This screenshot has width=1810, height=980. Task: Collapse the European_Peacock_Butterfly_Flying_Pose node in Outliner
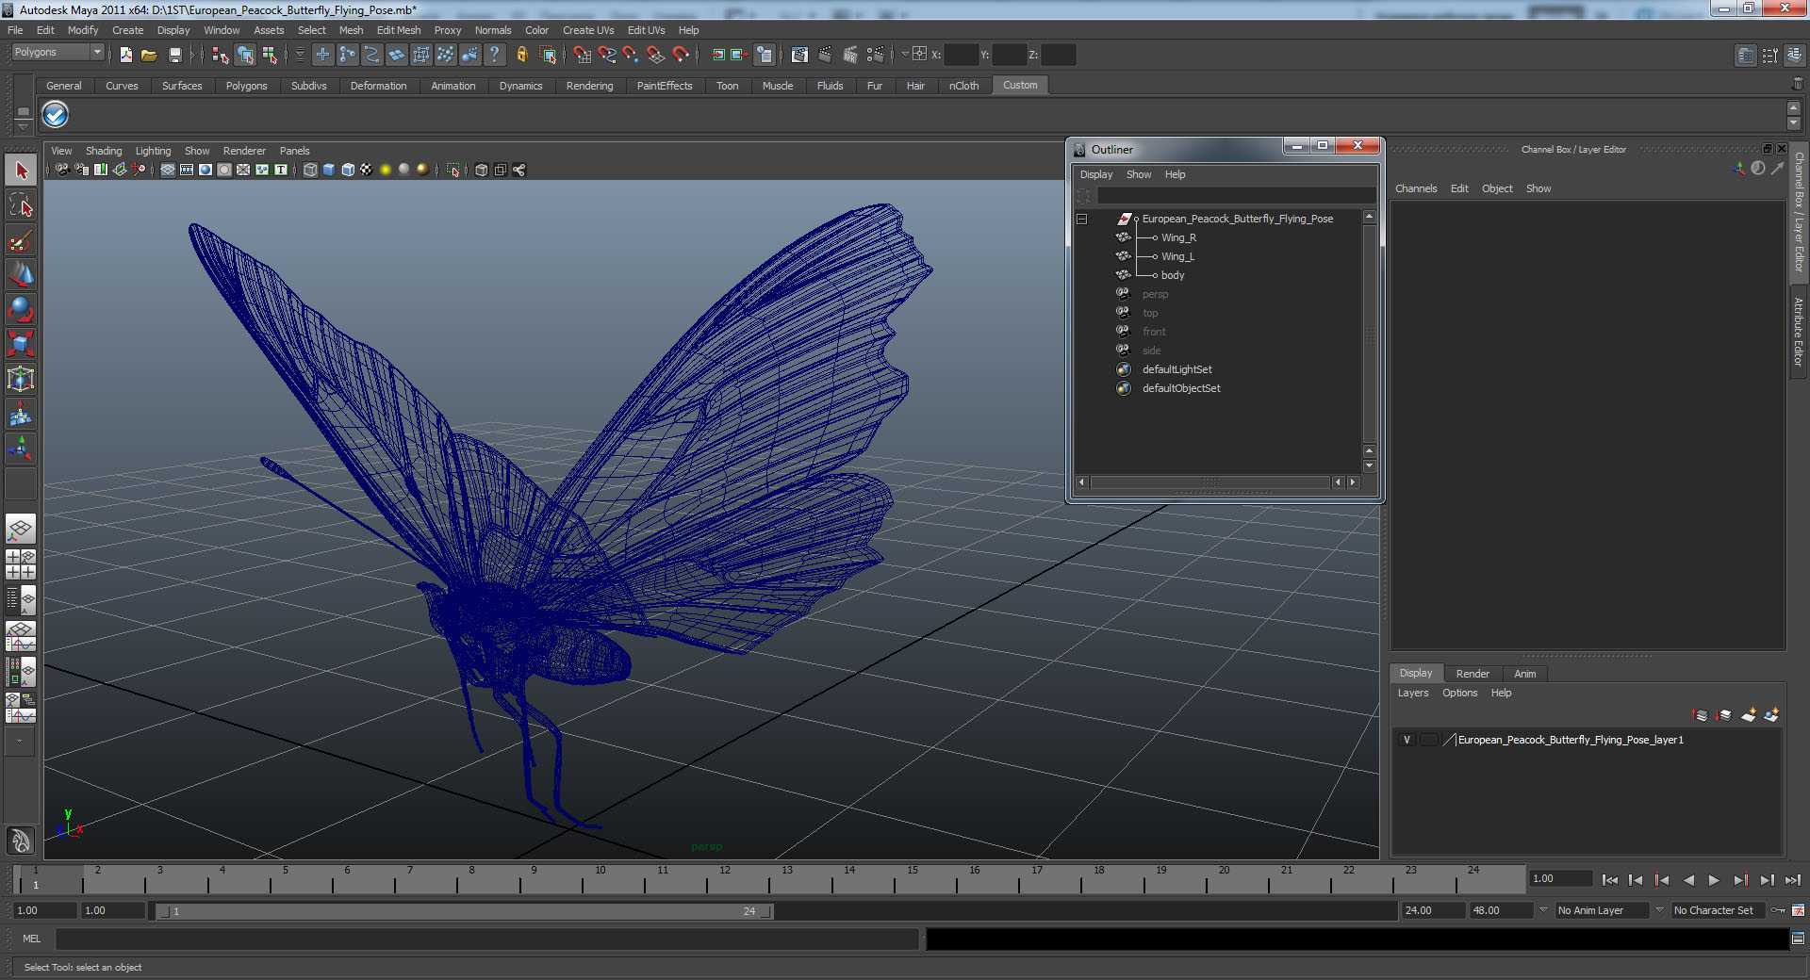[1082, 219]
